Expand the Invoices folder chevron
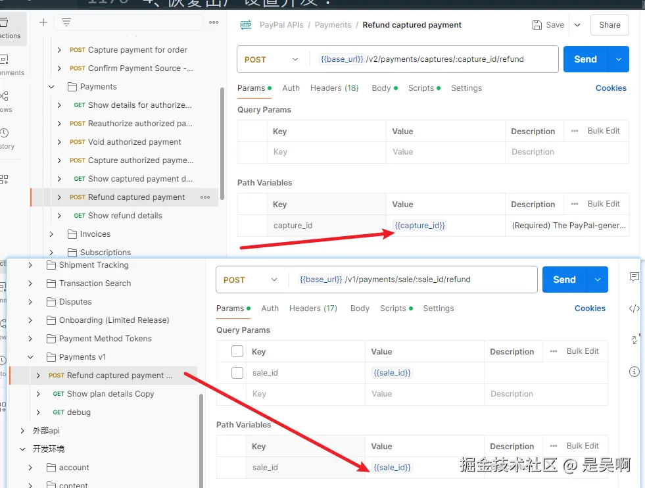Viewport: 645px width, 488px height. [51, 234]
